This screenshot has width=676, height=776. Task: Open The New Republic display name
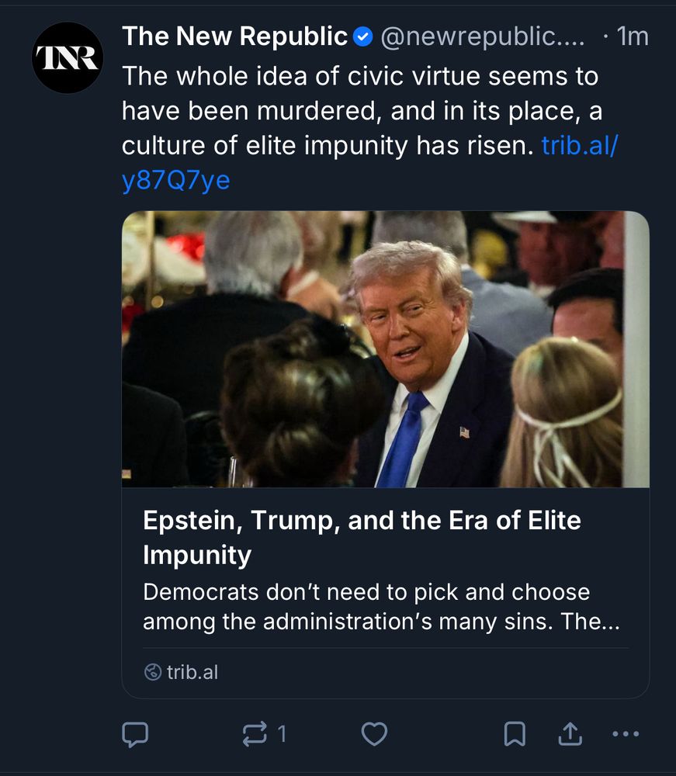tap(234, 36)
